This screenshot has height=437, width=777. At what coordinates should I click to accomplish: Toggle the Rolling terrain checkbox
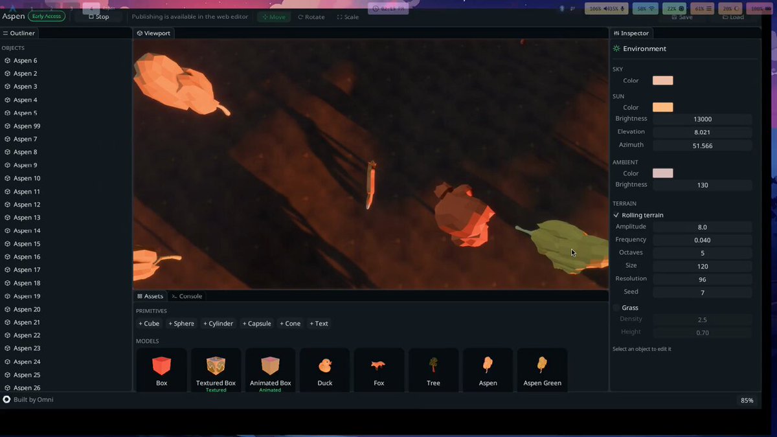616,215
